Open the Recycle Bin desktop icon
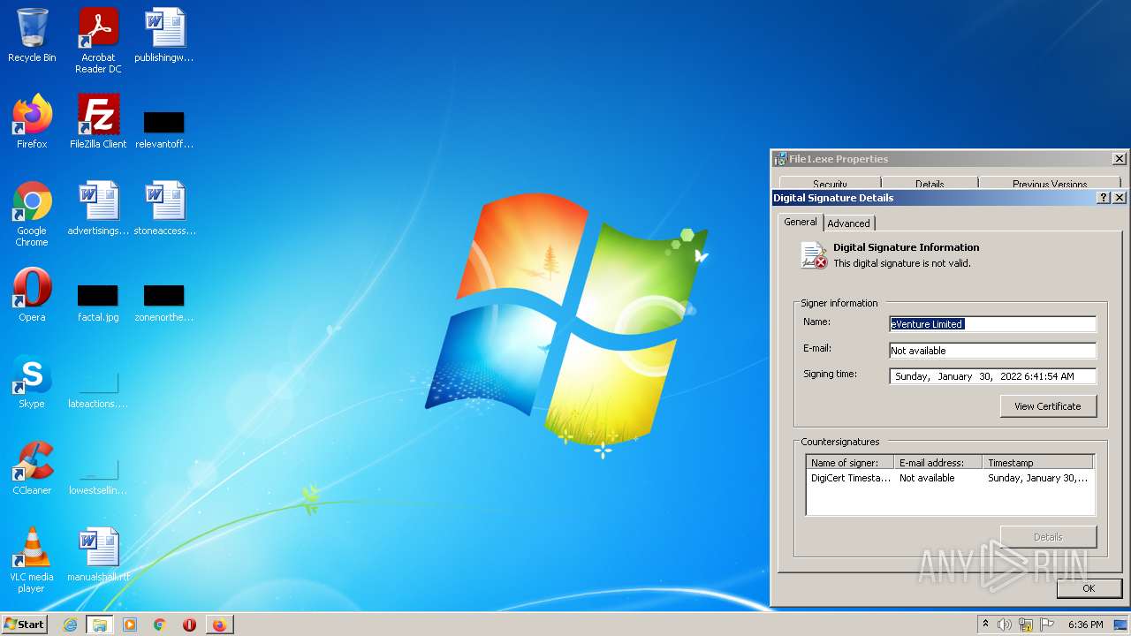This screenshot has width=1131, height=636. [32, 35]
